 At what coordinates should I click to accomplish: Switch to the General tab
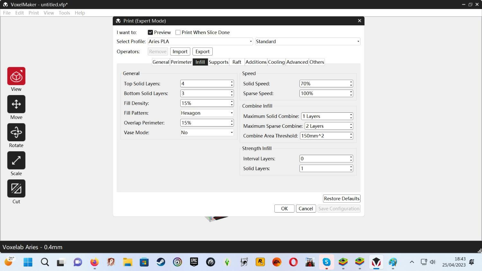161,62
